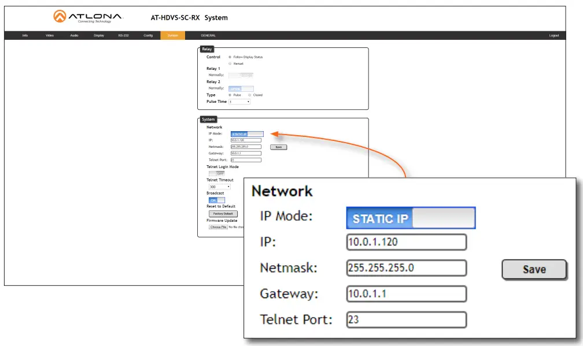The image size is (583, 346).
Task: Click the Factory Default button
Action: point(223,214)
